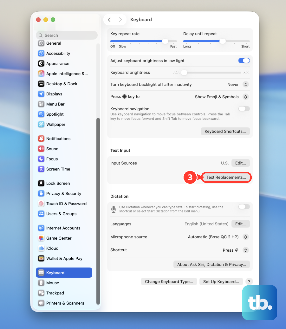This screenshot has width=286, height=329.
Task: Select the Focus moon icon
Action: (41, 159)
